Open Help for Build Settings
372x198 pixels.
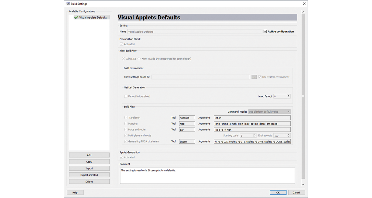75,193
